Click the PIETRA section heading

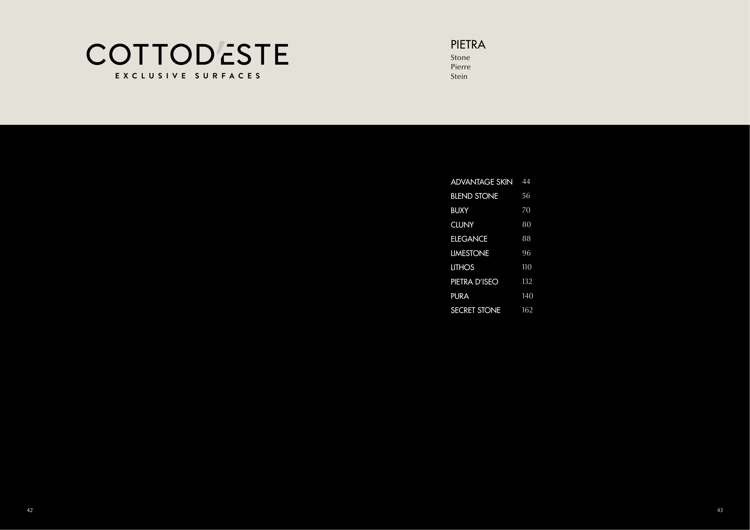[468, 45]
